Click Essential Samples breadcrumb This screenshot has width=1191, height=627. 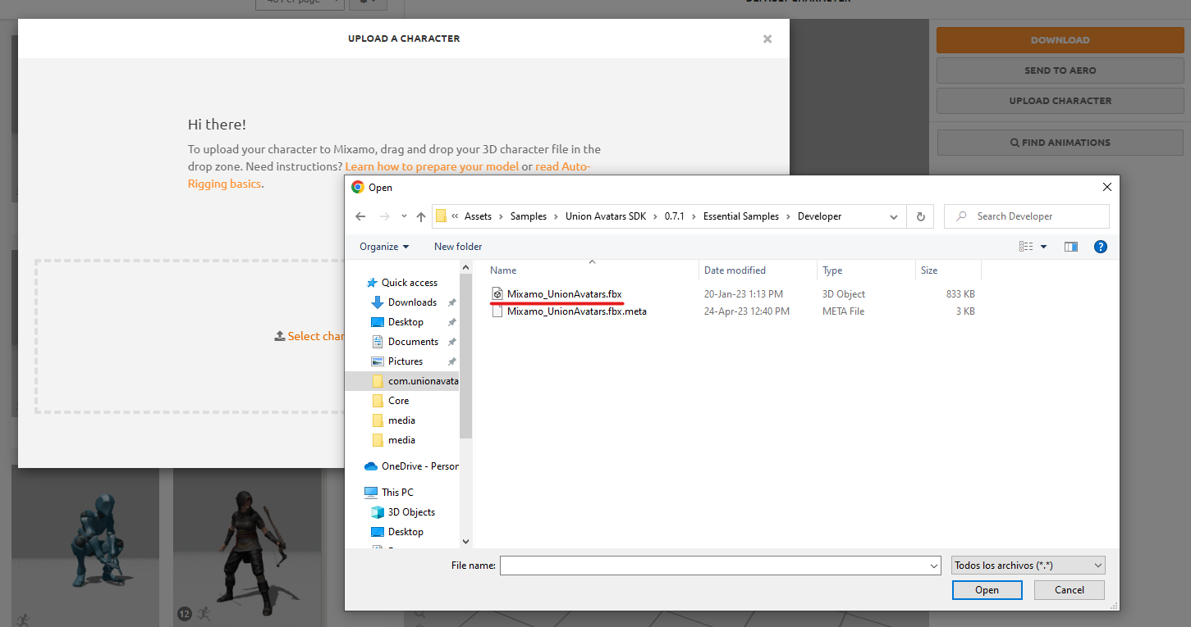741,216
